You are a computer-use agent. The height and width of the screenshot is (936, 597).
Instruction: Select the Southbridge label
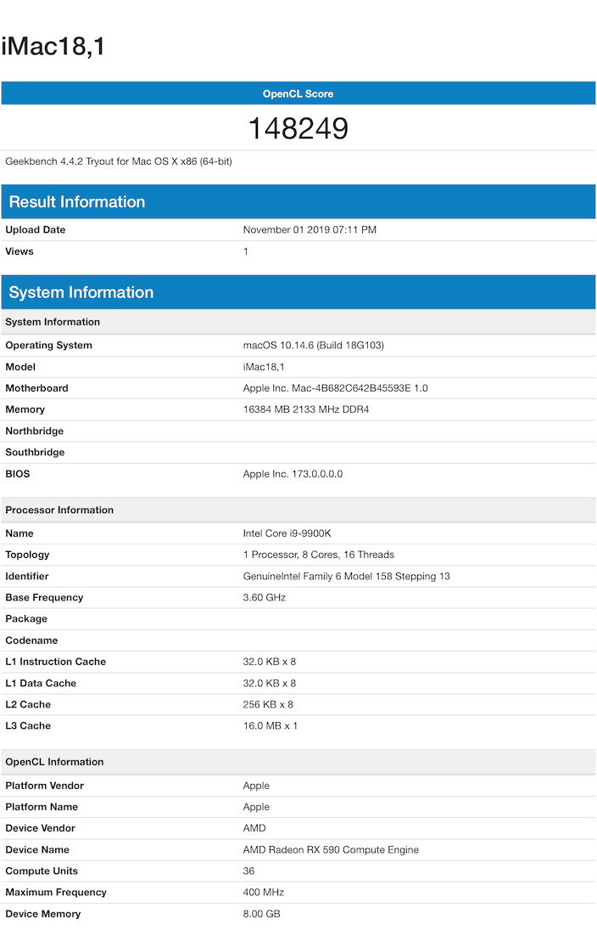pos(35,453)
